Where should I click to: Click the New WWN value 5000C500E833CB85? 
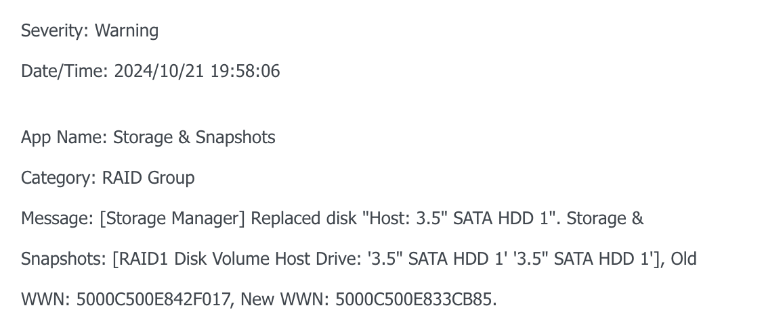click(416, 299)
